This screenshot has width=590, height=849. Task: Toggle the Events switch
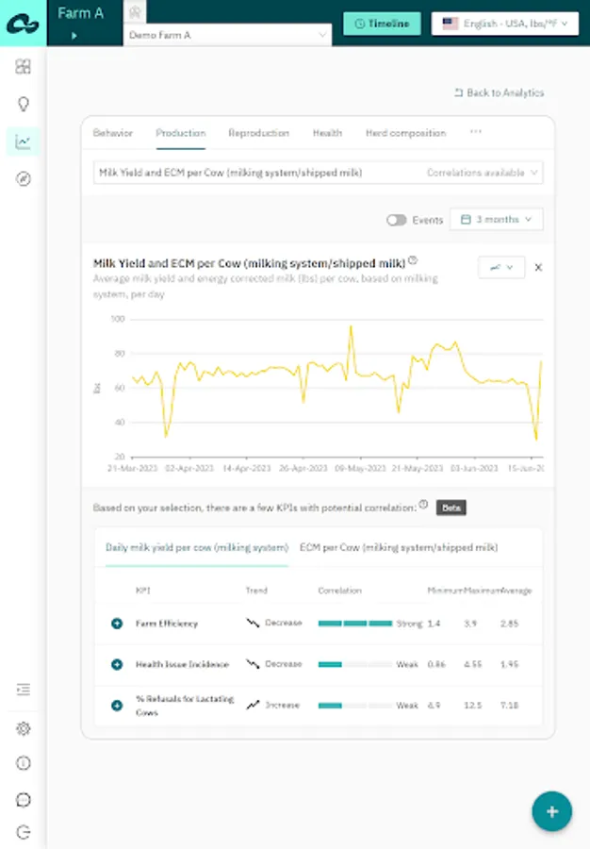pyautogui.click(x=397, y=220)
